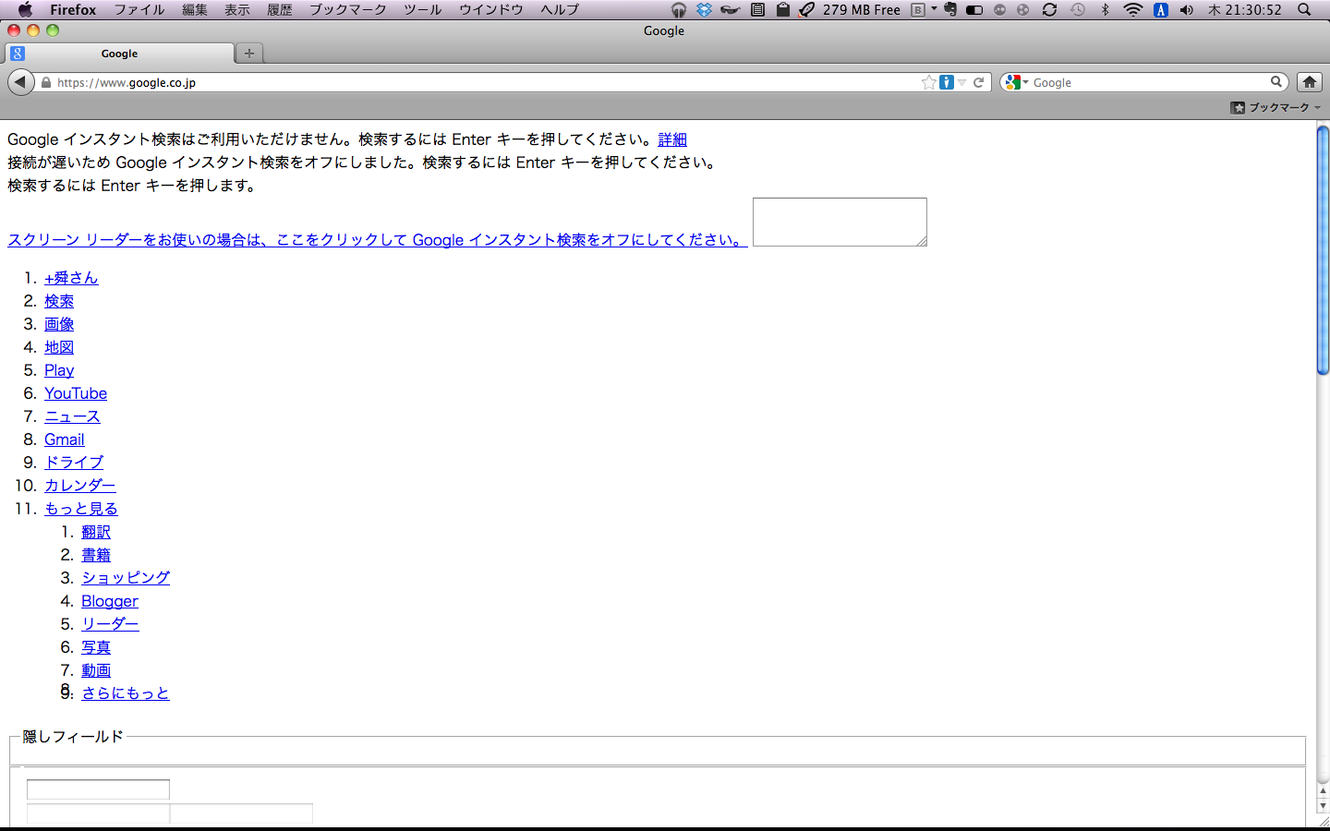The width and height of the screenshot is (1330, 831).
Task: Click the memory cleaner rocket icon
Action: point(807,9)
